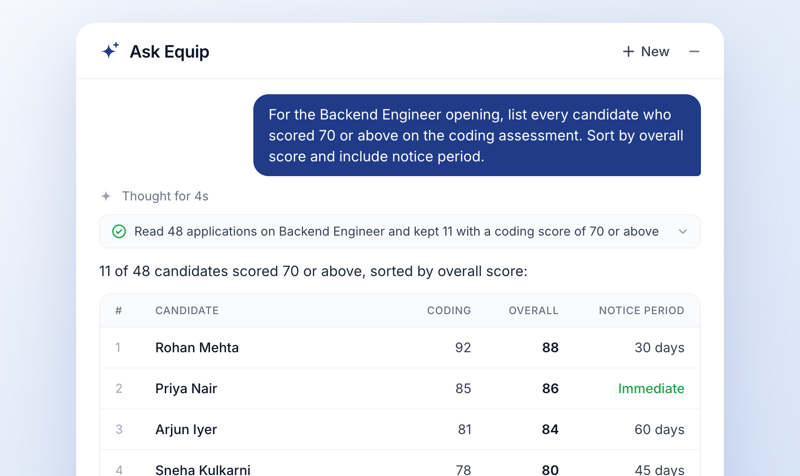Click the summary line 11 of 48 candidates
Screen dimensions: 800x476
tap(313, 271)
